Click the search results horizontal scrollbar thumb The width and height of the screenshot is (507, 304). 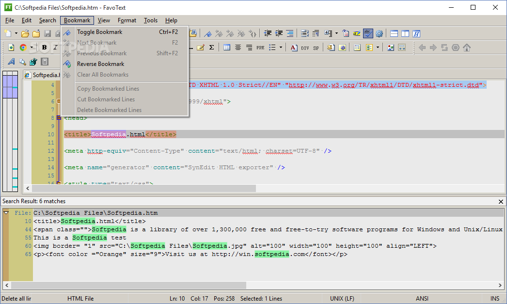point(128,285)
